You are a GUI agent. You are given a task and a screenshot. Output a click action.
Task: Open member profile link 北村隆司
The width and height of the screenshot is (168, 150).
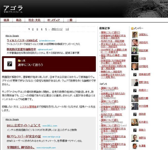pos(143,66)
